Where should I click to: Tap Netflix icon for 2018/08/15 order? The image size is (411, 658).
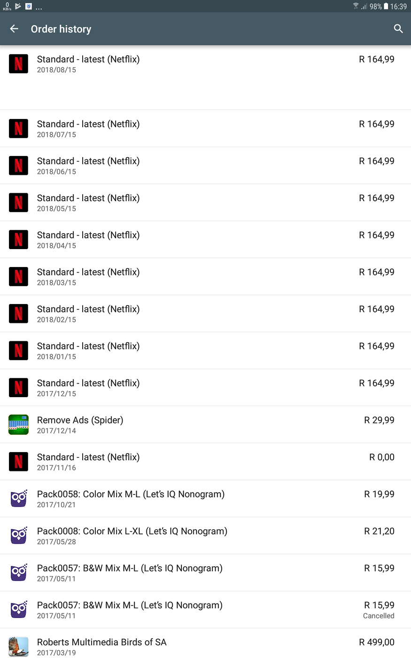(18, 64)
